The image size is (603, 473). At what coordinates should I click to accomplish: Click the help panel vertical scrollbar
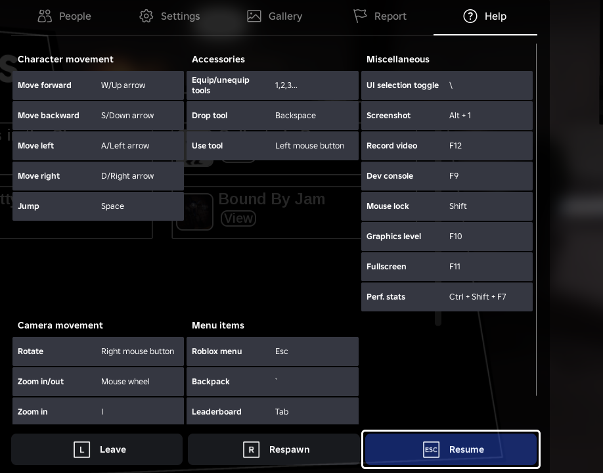[x=536, y=219]
